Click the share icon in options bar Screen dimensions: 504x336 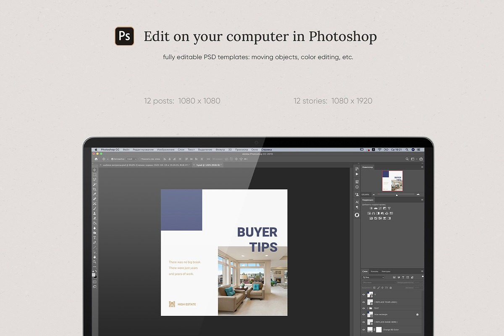click(x=421, y=159)
